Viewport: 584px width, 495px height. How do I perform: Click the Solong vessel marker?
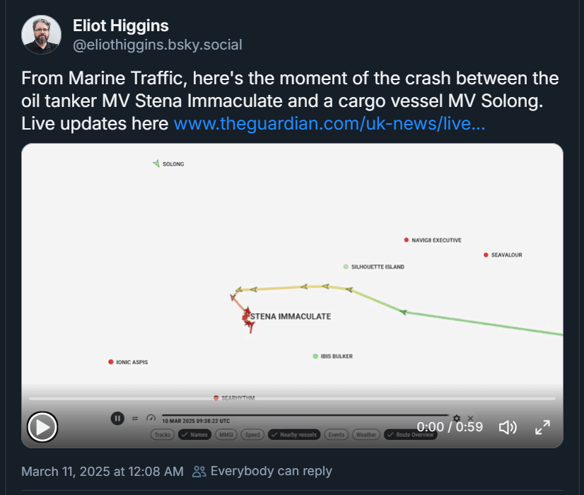point(156,164)
